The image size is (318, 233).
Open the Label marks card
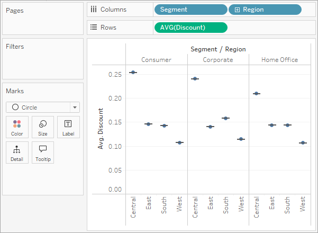[x=68, y=127]
